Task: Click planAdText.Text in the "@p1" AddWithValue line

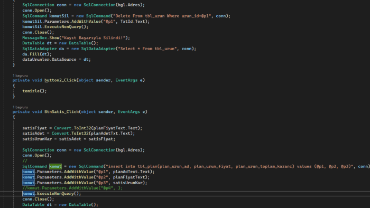Action: click(x=131, y=172)
